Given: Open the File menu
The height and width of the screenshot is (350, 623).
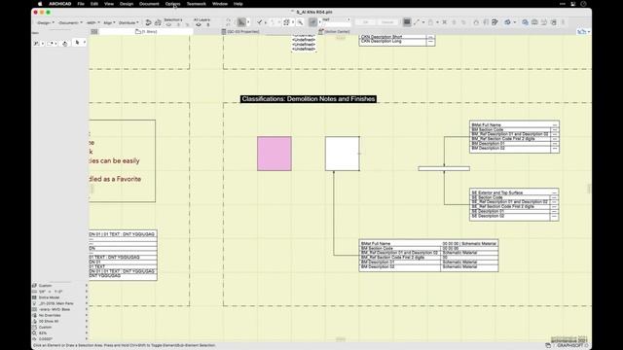Looking at the screenshot, I should pyautogui.click(x=81, y=4).
